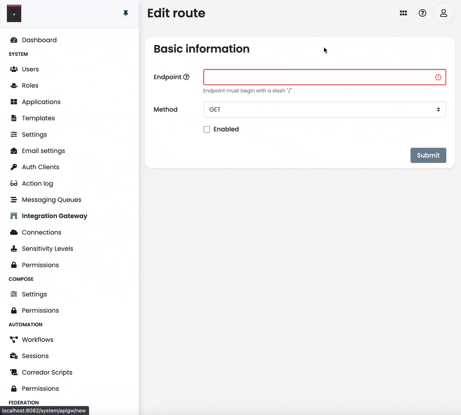This screenshot has width=461, height=415.
Task: Open the applications grid icon in top bar
Action: [403, 13]
